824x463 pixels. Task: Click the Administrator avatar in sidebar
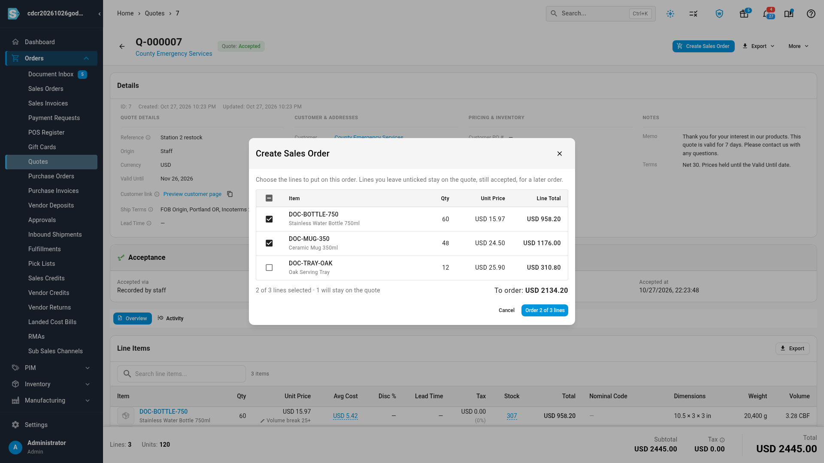click(15, 447)
